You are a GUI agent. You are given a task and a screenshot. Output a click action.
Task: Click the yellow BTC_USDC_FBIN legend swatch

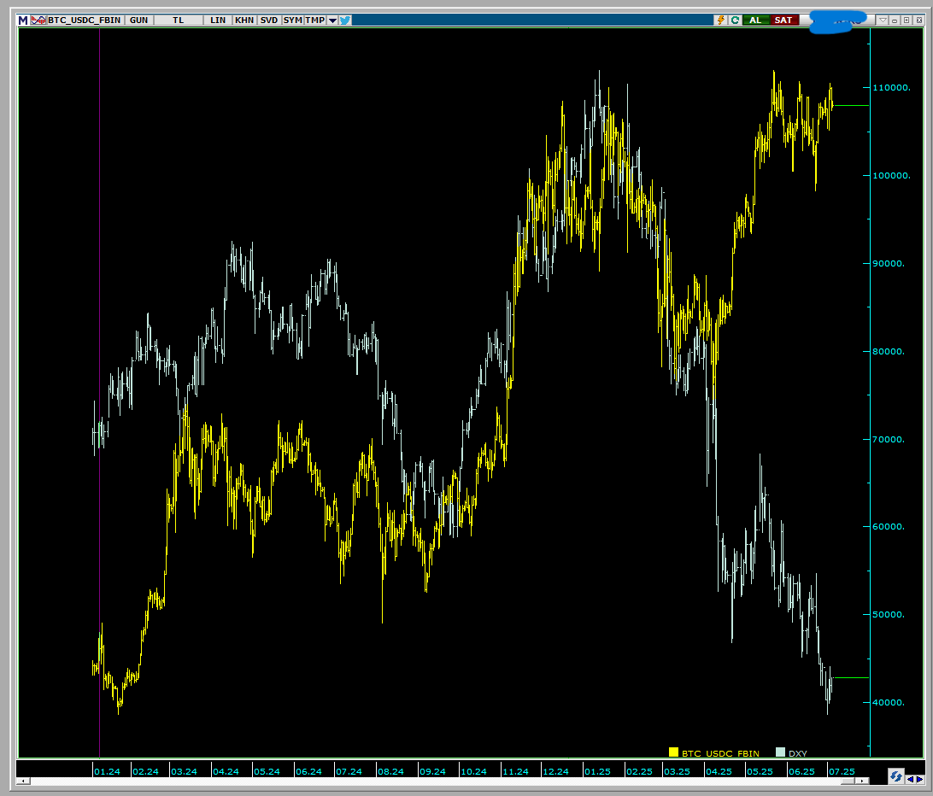[x=673, y=752]
